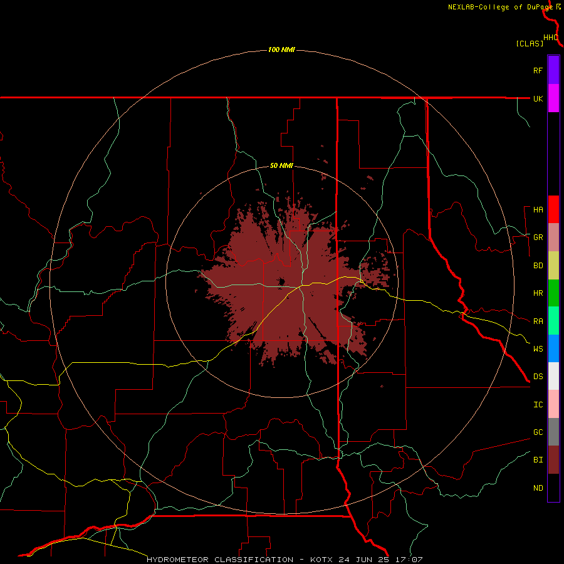Screen dimensions: 564x564
Task: Click the black radar site dot at echo center
Action: click(281, 281)
